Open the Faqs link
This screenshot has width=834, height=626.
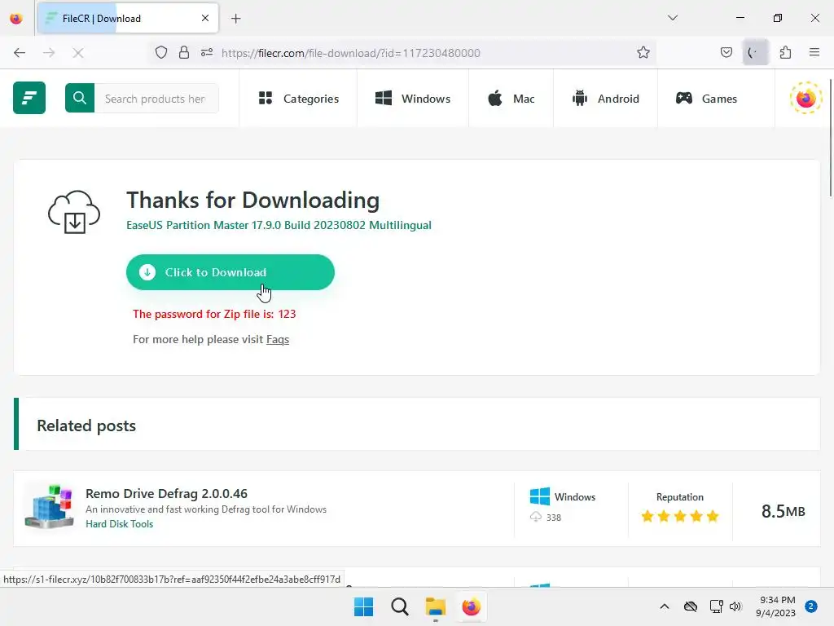click(x=278, y=340)
